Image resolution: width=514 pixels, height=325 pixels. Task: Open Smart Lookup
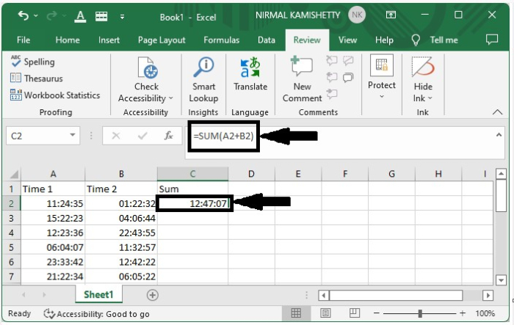(x=203, y=80)
